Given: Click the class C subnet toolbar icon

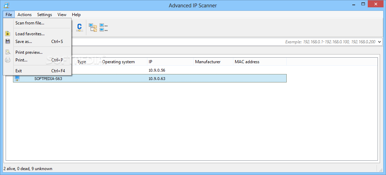Looking at the screenshot, I should (79, 28).
